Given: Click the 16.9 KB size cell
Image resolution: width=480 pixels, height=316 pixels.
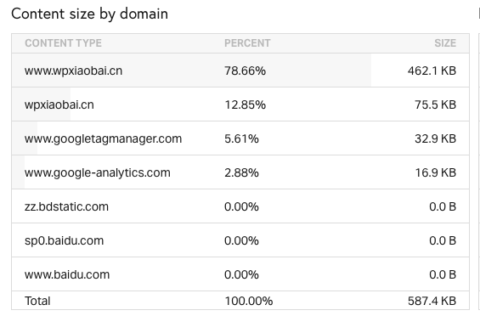Looking at the screenshot, I should pyautogui.click(x=435, y=172).
